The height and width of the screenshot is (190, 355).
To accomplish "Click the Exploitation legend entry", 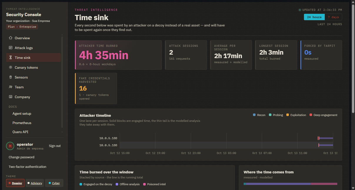I will tap(296, 115).
